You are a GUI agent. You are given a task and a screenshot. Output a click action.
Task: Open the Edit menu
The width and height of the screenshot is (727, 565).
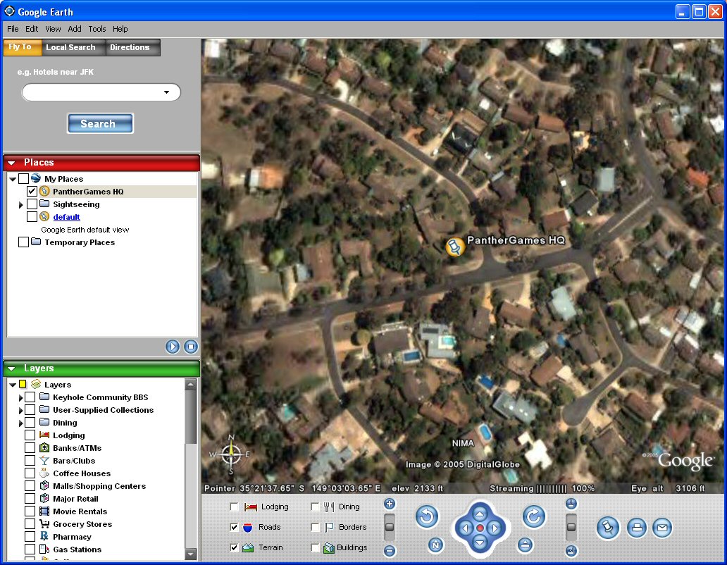(32, 29)
